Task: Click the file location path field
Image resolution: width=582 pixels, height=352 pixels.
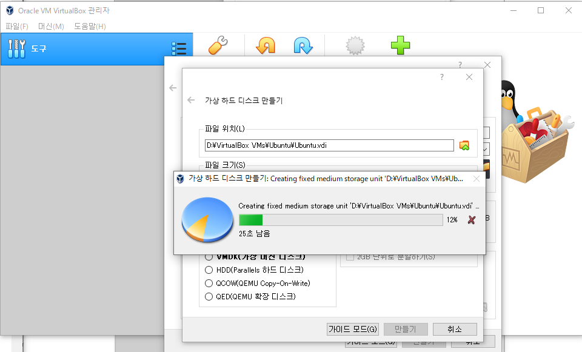Action: point(329,145)
